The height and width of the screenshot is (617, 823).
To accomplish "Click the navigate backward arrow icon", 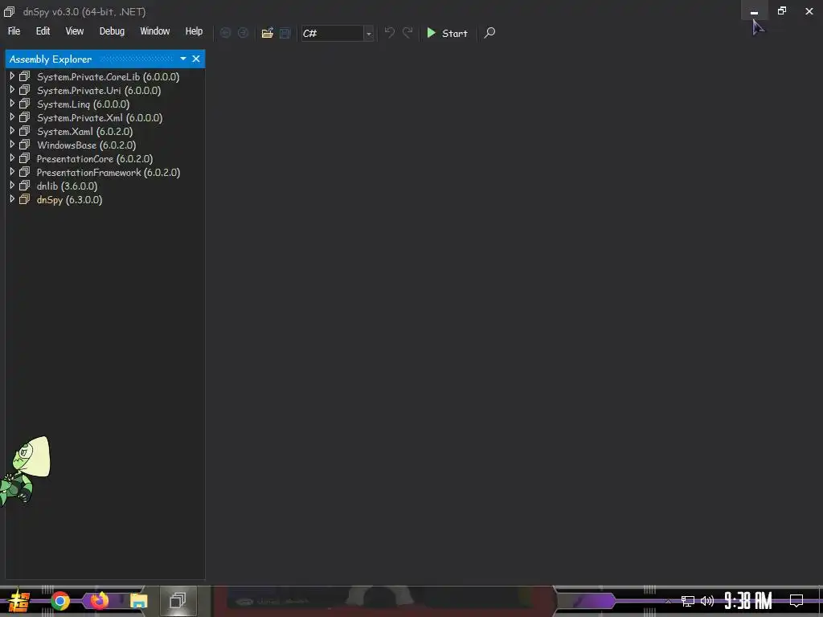I will click(x=226, y=33).
